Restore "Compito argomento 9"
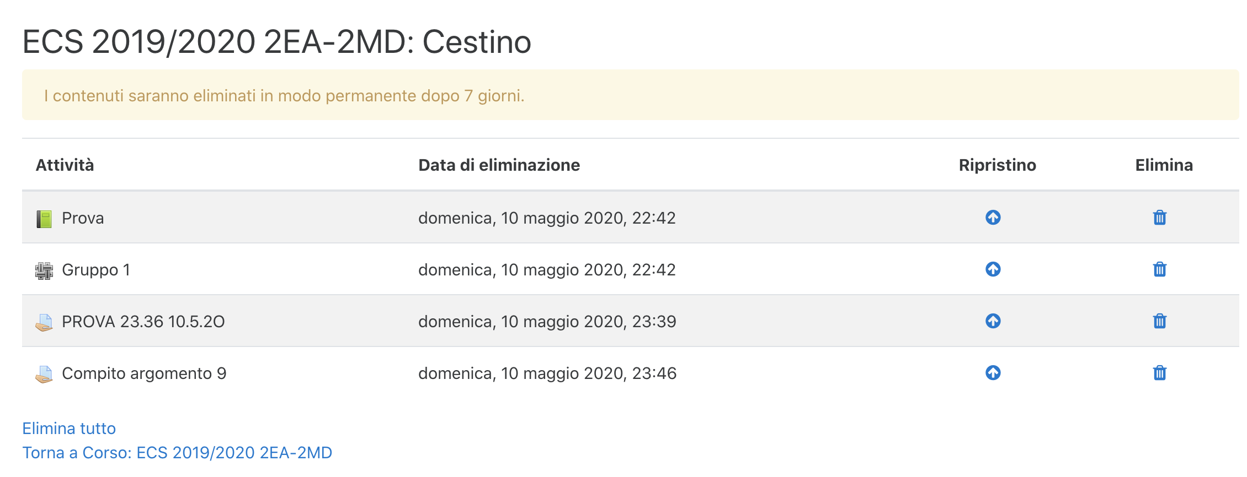 pyautogui.click(x=993, y=373)
